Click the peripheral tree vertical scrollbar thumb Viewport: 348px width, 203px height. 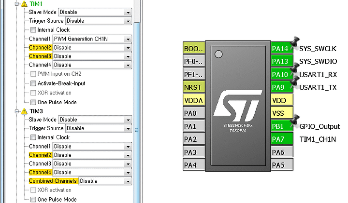tap(137, 112)
